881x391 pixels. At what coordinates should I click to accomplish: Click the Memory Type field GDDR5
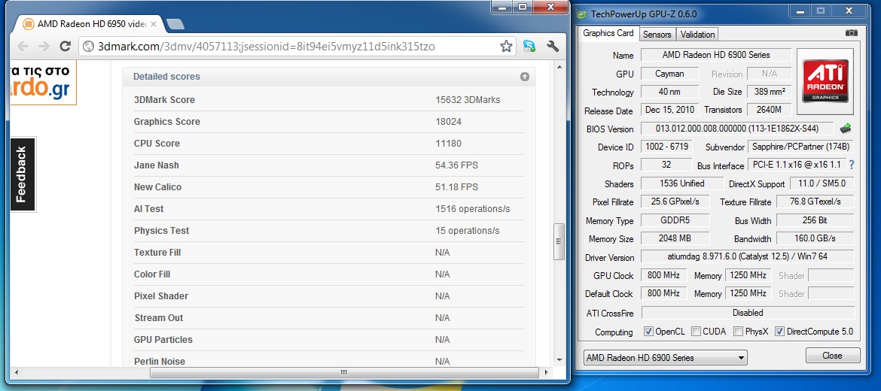pyautogui.click(x=675, y=220)
